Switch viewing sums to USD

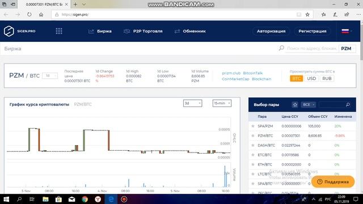311,78
